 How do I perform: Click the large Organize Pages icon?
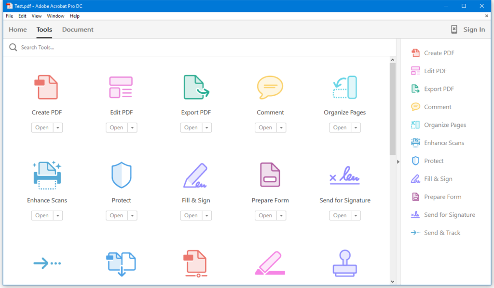tap(345, 88)
